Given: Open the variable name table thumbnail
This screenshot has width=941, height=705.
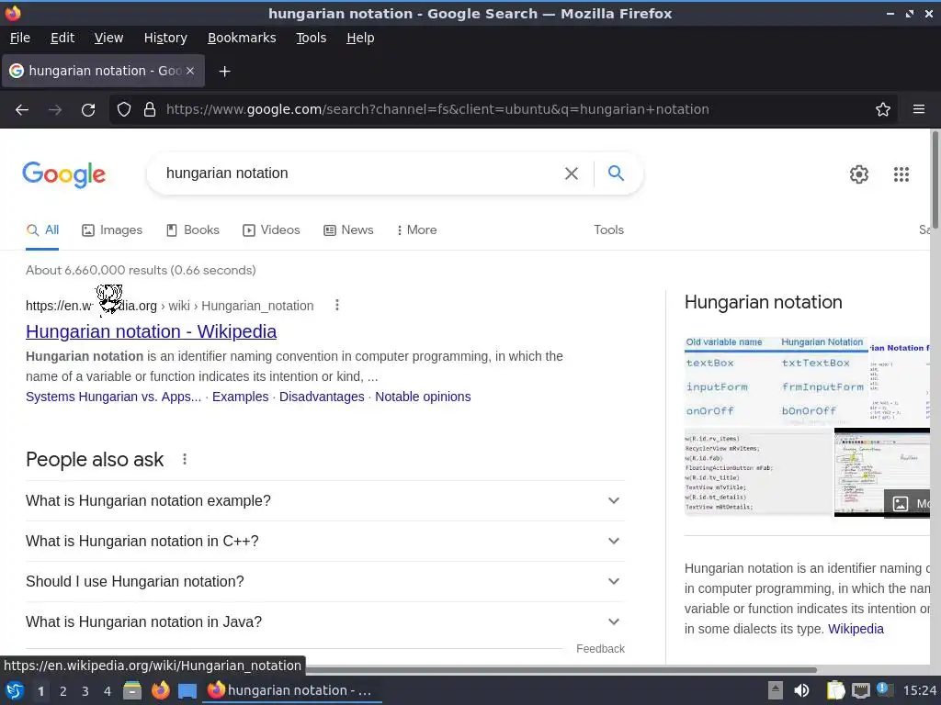Looking at the screenshot, I should tap(776, 381).
